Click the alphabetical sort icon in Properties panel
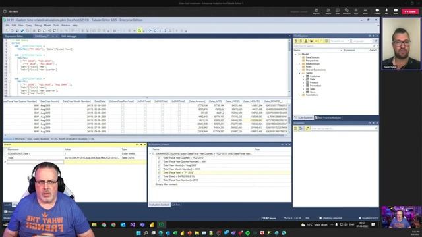The image size is (422, 237). pyautogui.click(x=301, y=128)
